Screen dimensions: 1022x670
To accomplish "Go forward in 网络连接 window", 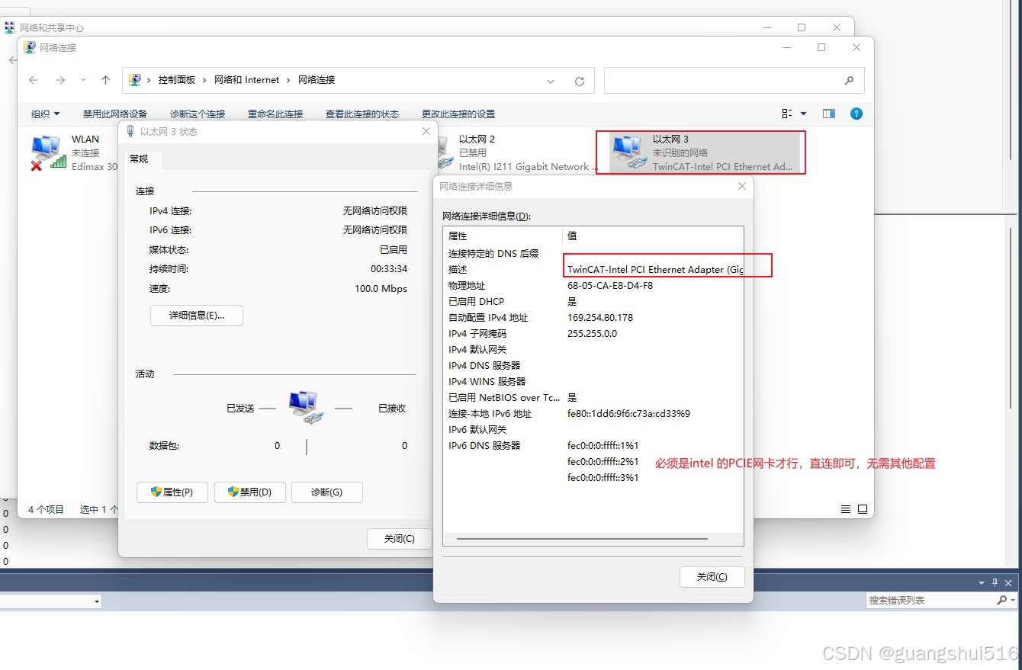I will tap(60, 80).
